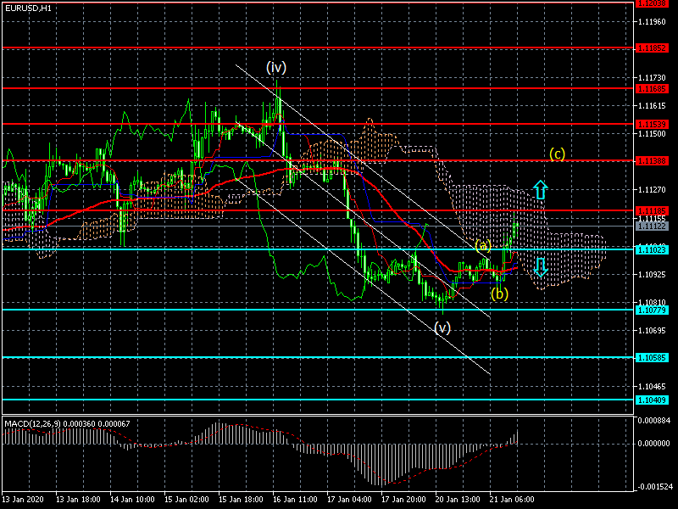Click the 0.000000 MACD scale value
Image resolution: width=678 pixels, height=509 pixels.
click(x=653, y=444)
